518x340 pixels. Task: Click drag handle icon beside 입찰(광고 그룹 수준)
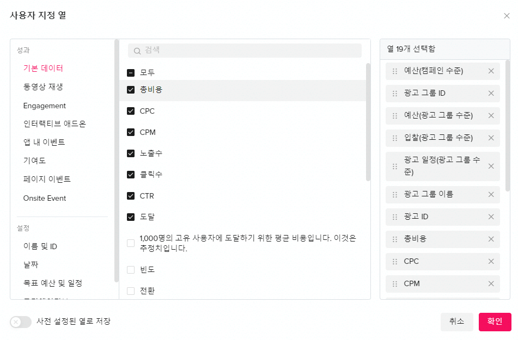click(394, 138)
